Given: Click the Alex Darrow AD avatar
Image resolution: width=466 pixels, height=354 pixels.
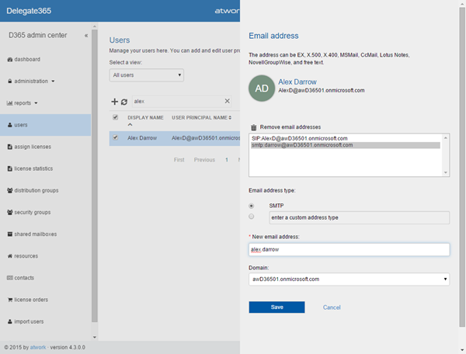Looking at the screenshot, I should (x=263, y=88).
